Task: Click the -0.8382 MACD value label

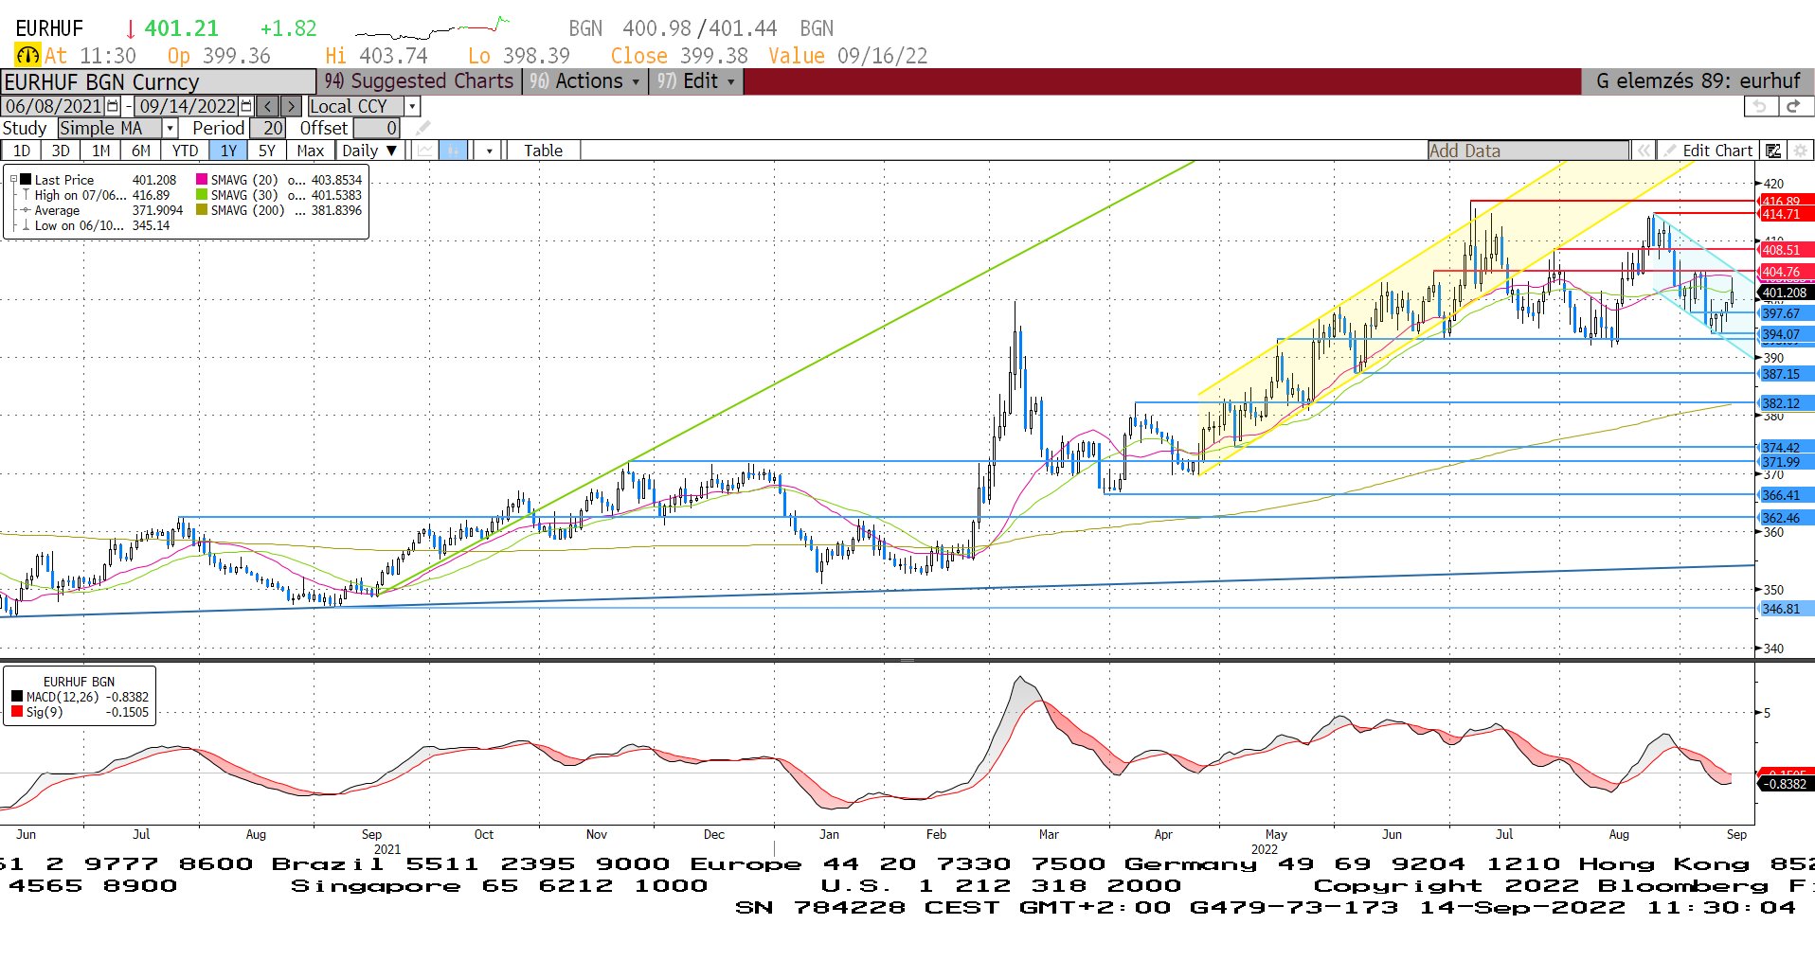Action: tap(1785, 784)
